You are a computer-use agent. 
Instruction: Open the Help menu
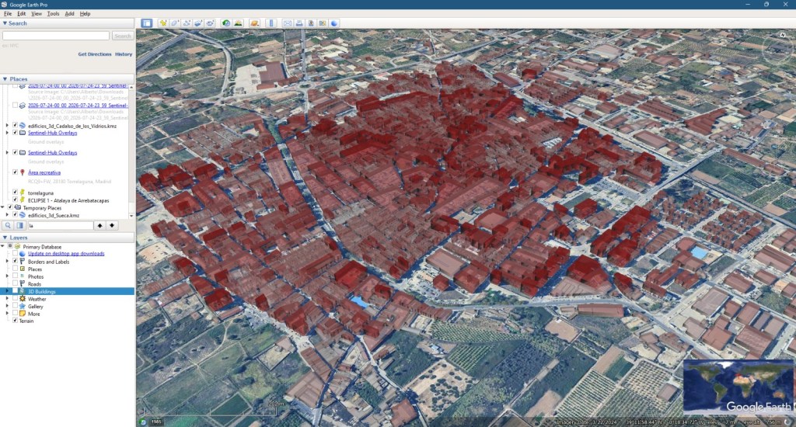(x=85, y=14)
